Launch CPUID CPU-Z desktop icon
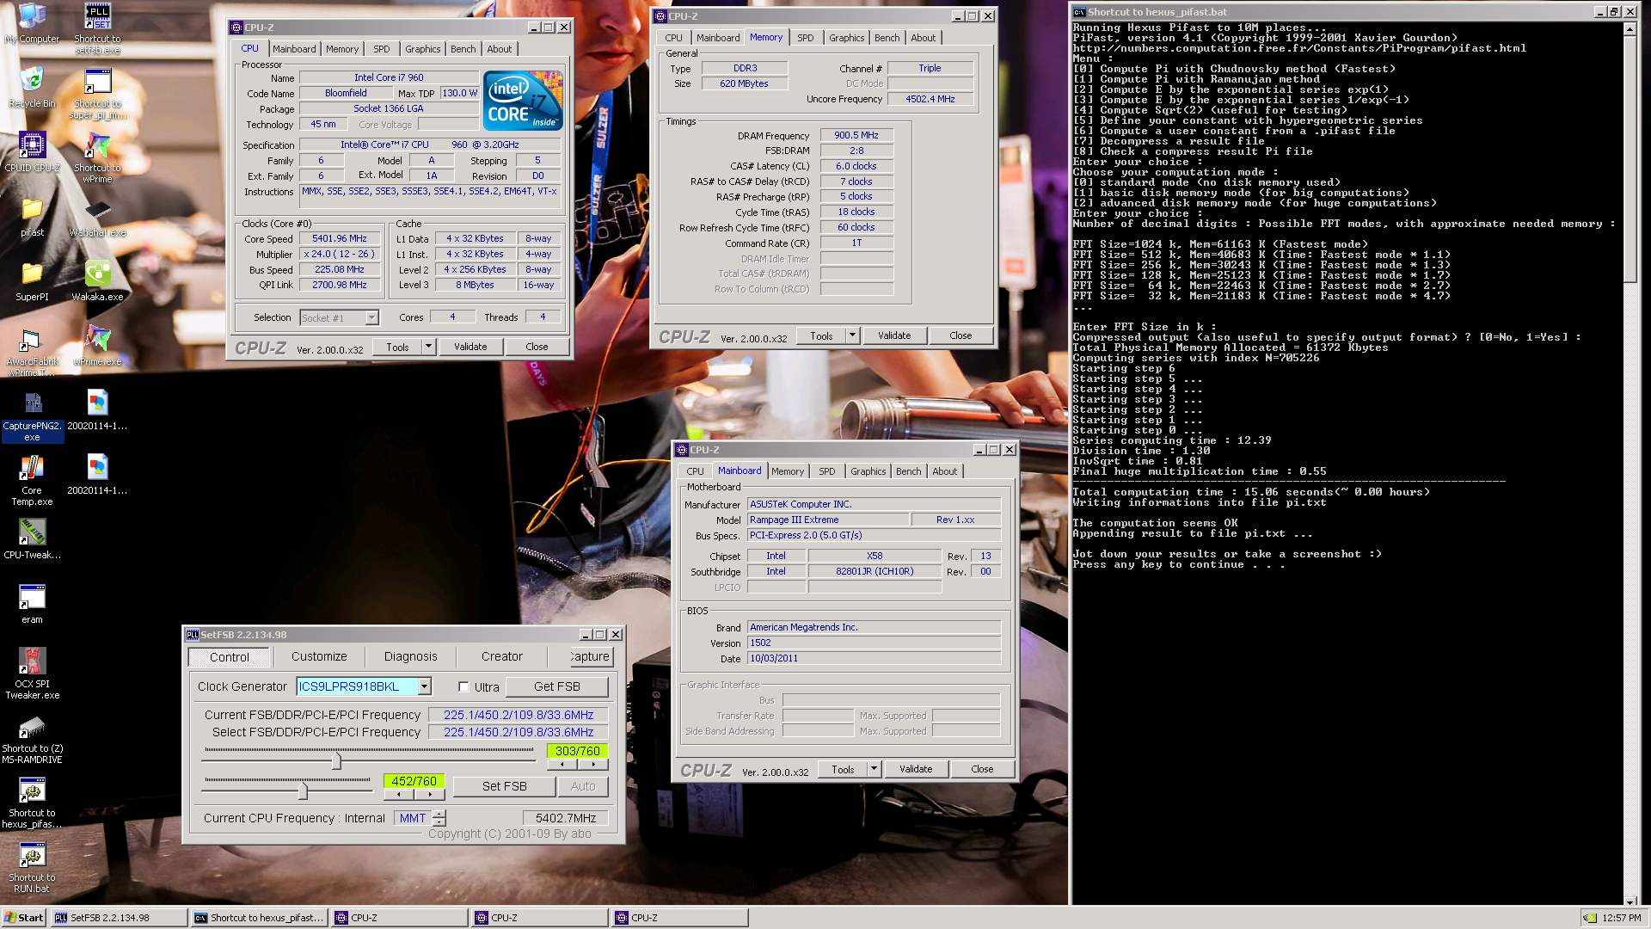Viewport: 1651px width, 929px height. click(32, 152)
